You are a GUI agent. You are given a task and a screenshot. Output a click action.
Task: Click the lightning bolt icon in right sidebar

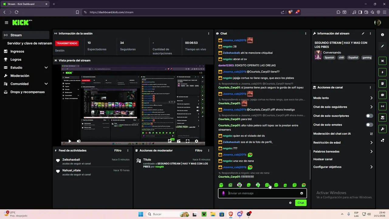(383, 72)
